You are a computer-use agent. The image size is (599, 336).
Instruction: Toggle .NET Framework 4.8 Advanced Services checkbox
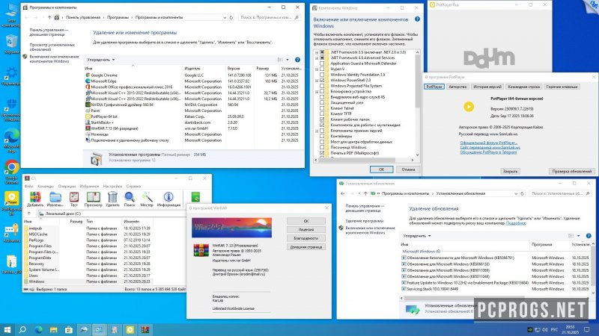(322, 58)
